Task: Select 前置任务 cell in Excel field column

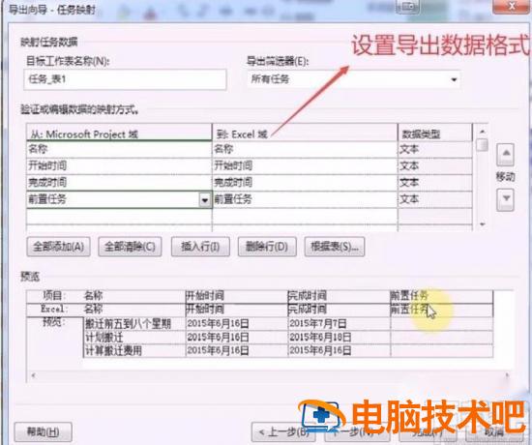Action: 305,199
